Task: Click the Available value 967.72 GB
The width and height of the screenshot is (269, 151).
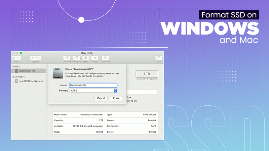Action: click(x=88, y=126)
